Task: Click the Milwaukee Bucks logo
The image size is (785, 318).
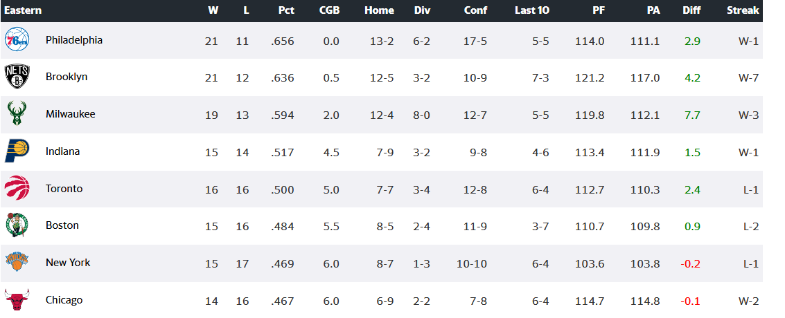Action: [17, 114]
